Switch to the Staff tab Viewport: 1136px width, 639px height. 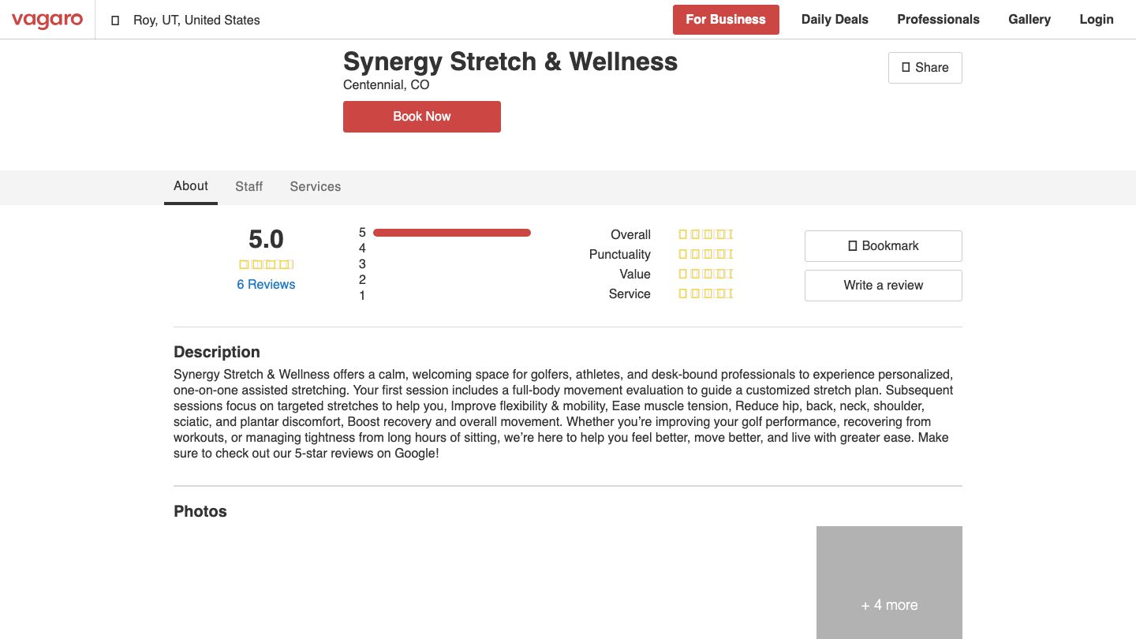tap(248, 186)
